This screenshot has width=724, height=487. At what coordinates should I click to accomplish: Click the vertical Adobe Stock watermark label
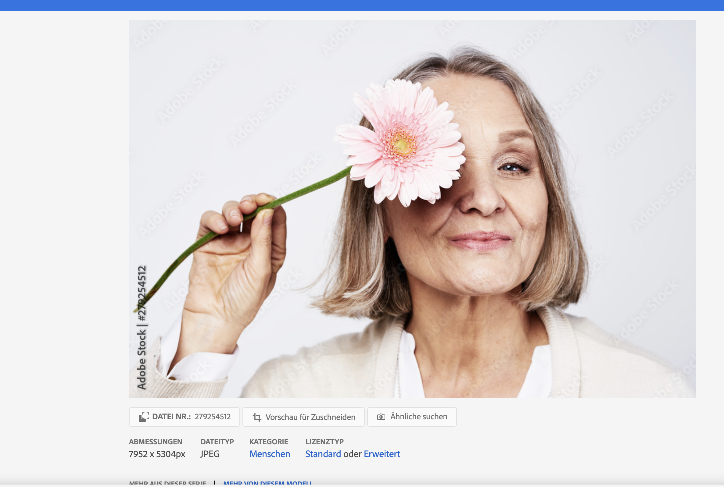[x=142, y=328]
